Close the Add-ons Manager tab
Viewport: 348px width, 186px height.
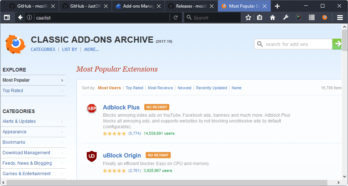(159, 6)
